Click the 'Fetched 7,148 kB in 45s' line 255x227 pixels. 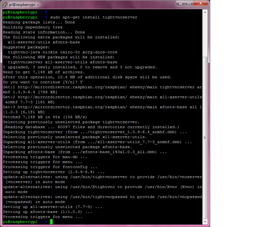point(41,117)
